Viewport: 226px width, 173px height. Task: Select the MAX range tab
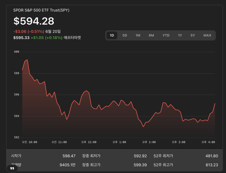207,35
